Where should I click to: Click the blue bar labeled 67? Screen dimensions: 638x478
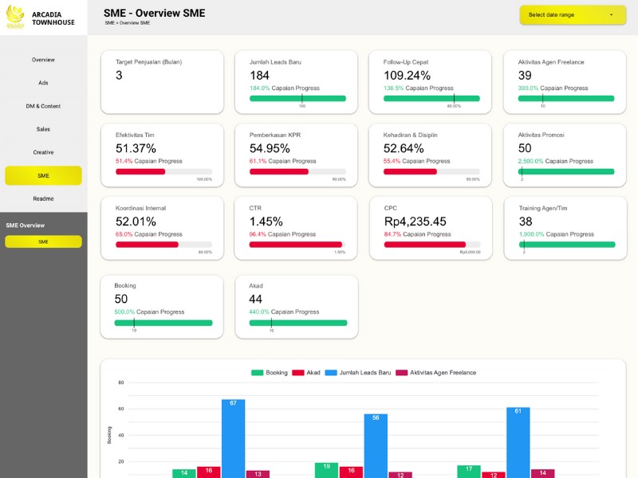click(x=233, y=438)
